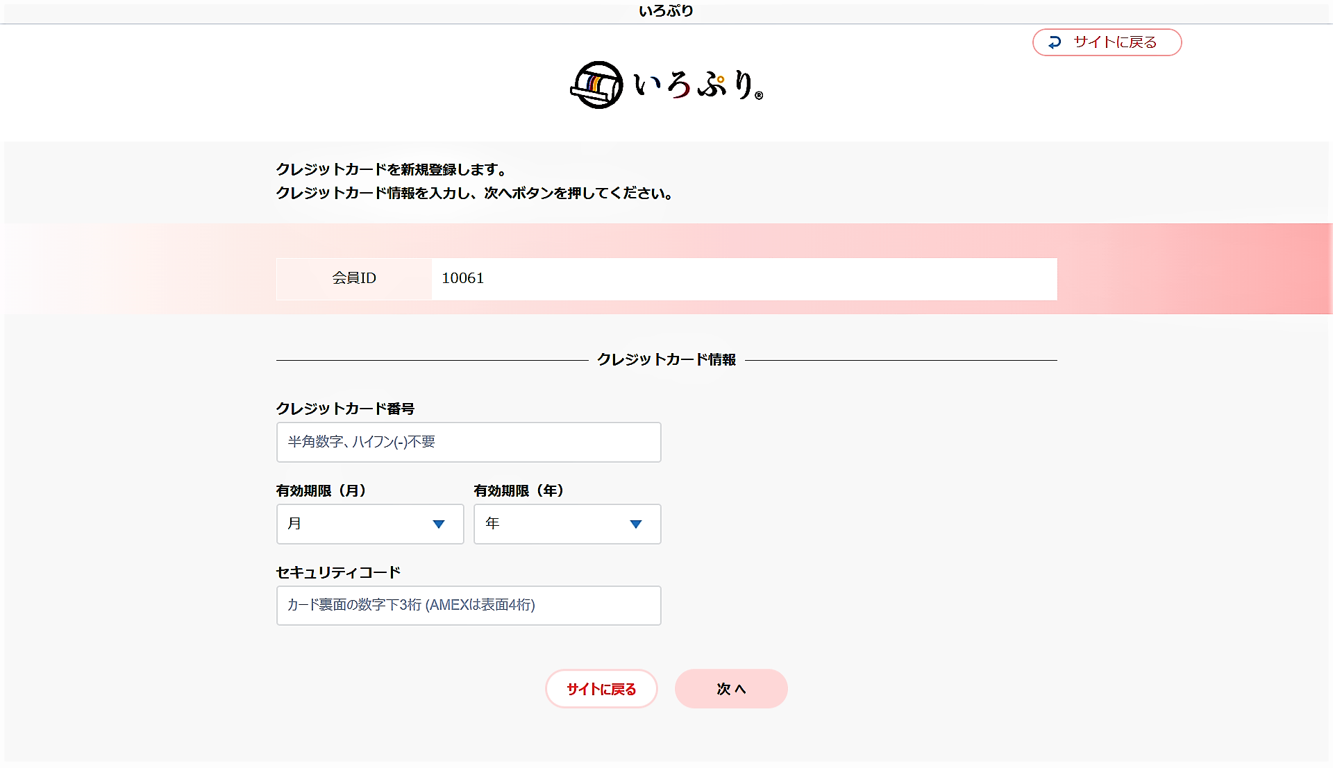The image size is (1333, 770).
Task: Click the top-right サイトに戻る button
Action: 1107,42
